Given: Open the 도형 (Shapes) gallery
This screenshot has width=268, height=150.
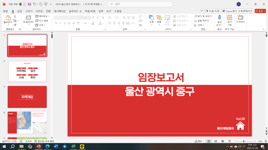Looking at the screenshot, I should tap(152, 20).
